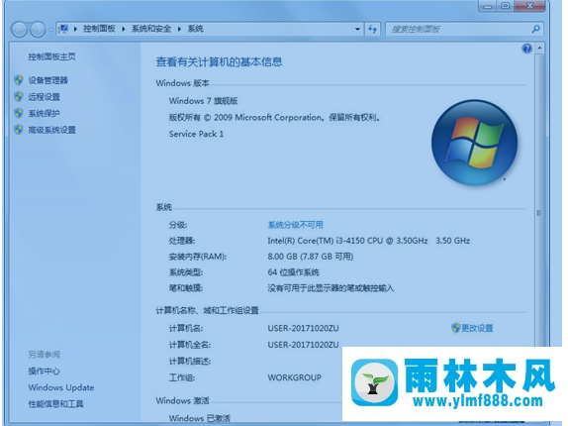The height and width of the screenshot is (426, 568).
Task: Open 系统保护 link
Action: coord(44,114)
